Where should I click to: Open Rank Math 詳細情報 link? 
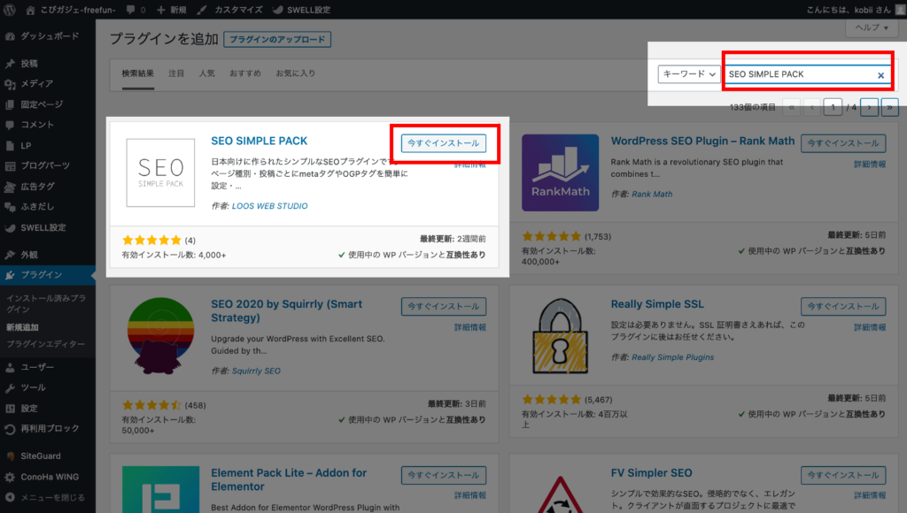click(x=870, y=165)
